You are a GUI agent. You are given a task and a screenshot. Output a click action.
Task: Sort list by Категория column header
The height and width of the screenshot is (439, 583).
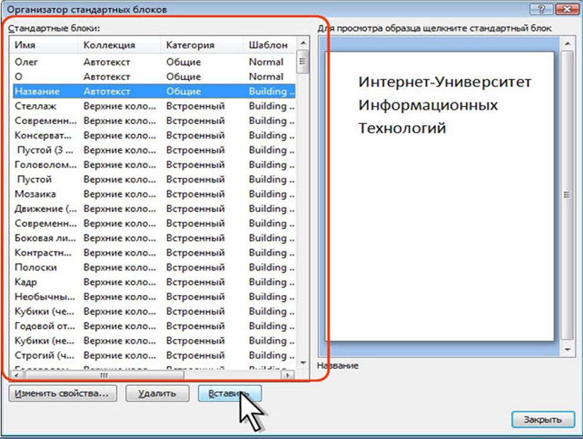201,45
